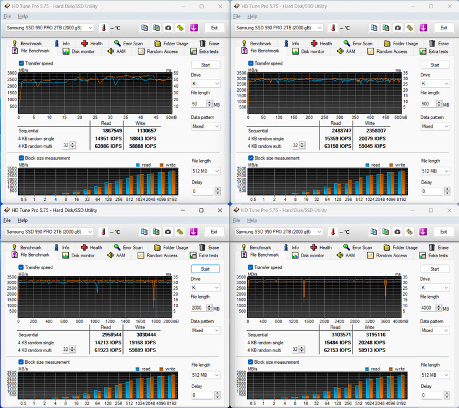Click Start button in 500 MB window

click(435, 65)
